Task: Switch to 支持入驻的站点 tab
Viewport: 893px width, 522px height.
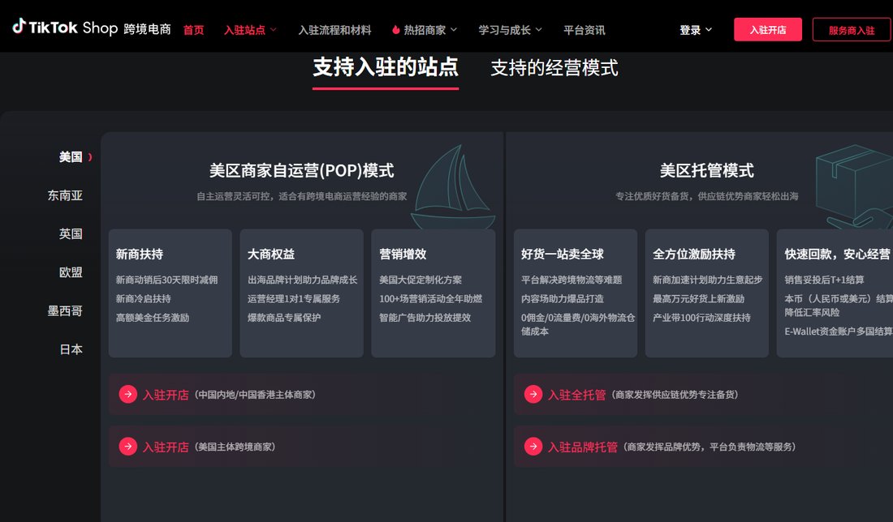Action: tap(386, 67)
